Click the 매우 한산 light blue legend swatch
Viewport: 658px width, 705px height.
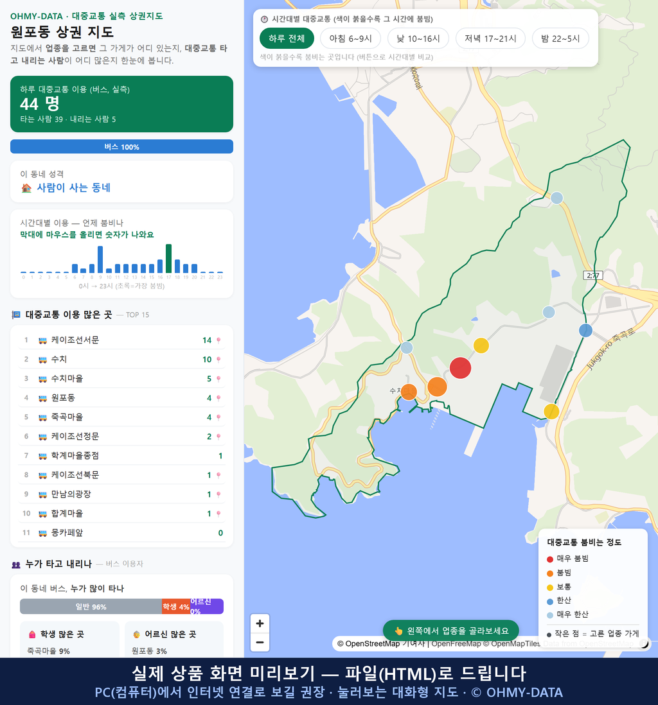coord(550,615)
